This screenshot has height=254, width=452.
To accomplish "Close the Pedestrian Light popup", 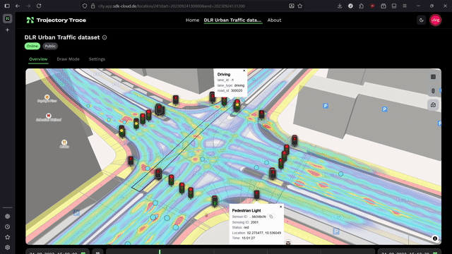I will click(x=281, y=207).
